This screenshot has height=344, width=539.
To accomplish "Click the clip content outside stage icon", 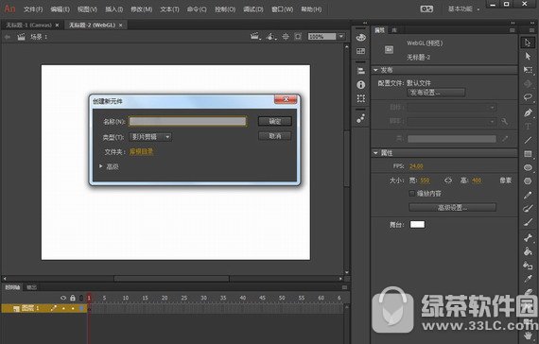I will click(298, 37).
